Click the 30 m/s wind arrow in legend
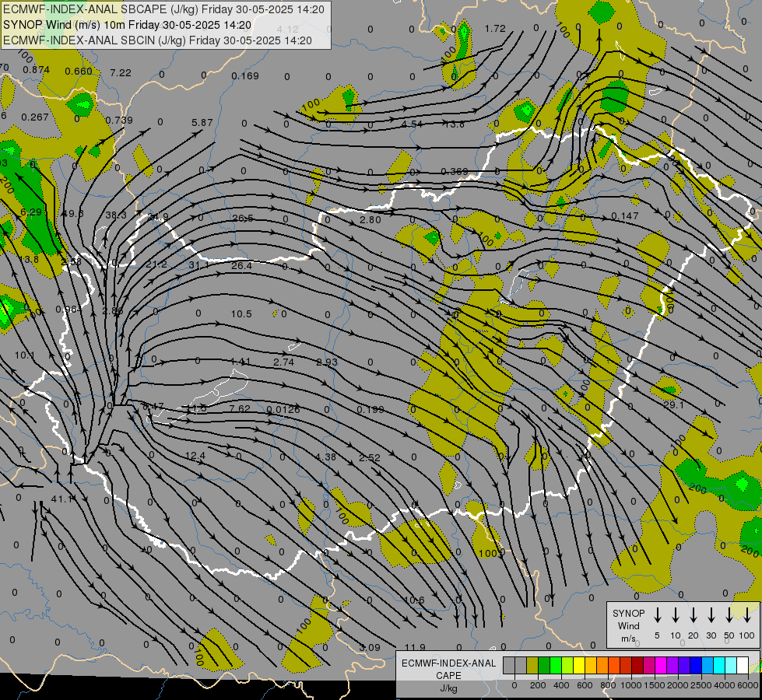Viewport: 762px width, 700px height. [711, 615]
